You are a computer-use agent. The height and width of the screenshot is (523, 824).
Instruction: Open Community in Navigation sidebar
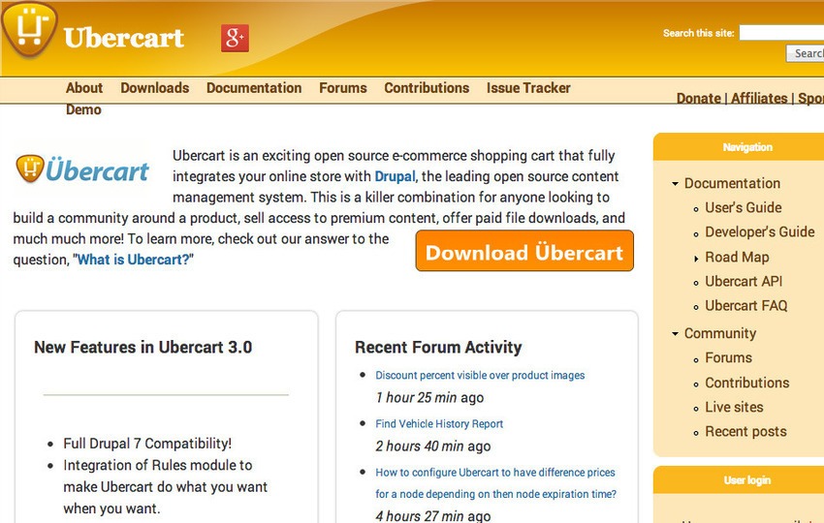point(720,333)
